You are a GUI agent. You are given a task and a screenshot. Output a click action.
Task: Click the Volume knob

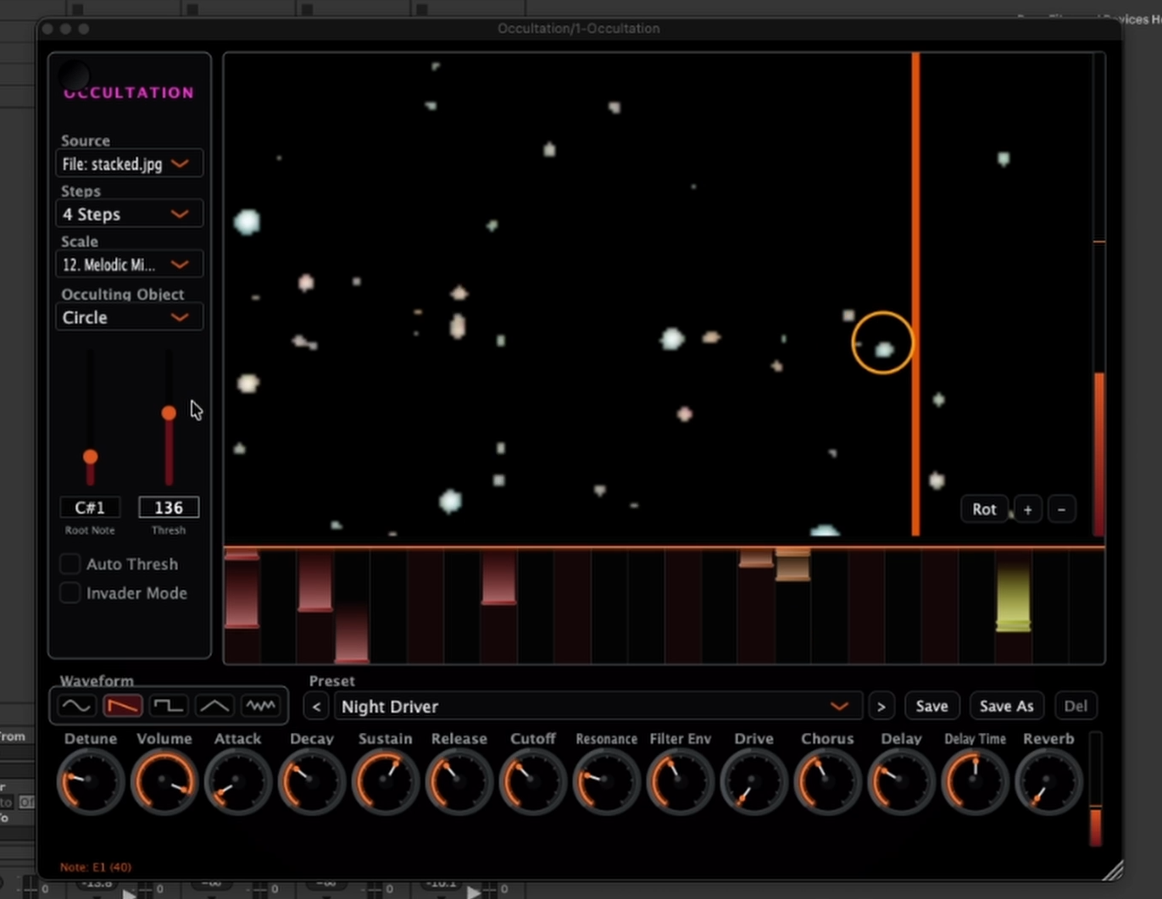pos(164,782)
